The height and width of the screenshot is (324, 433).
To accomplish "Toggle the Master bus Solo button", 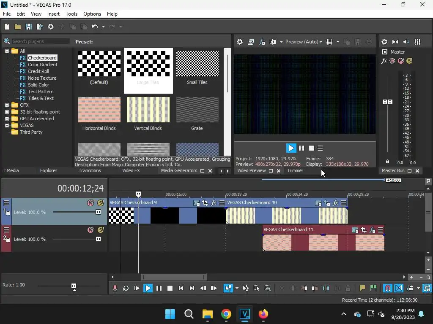I will pyautogui.click(x=409, y=61).
